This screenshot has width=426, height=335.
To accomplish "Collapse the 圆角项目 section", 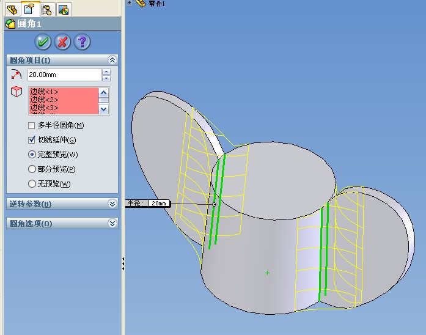I will [x=112, y=60].
